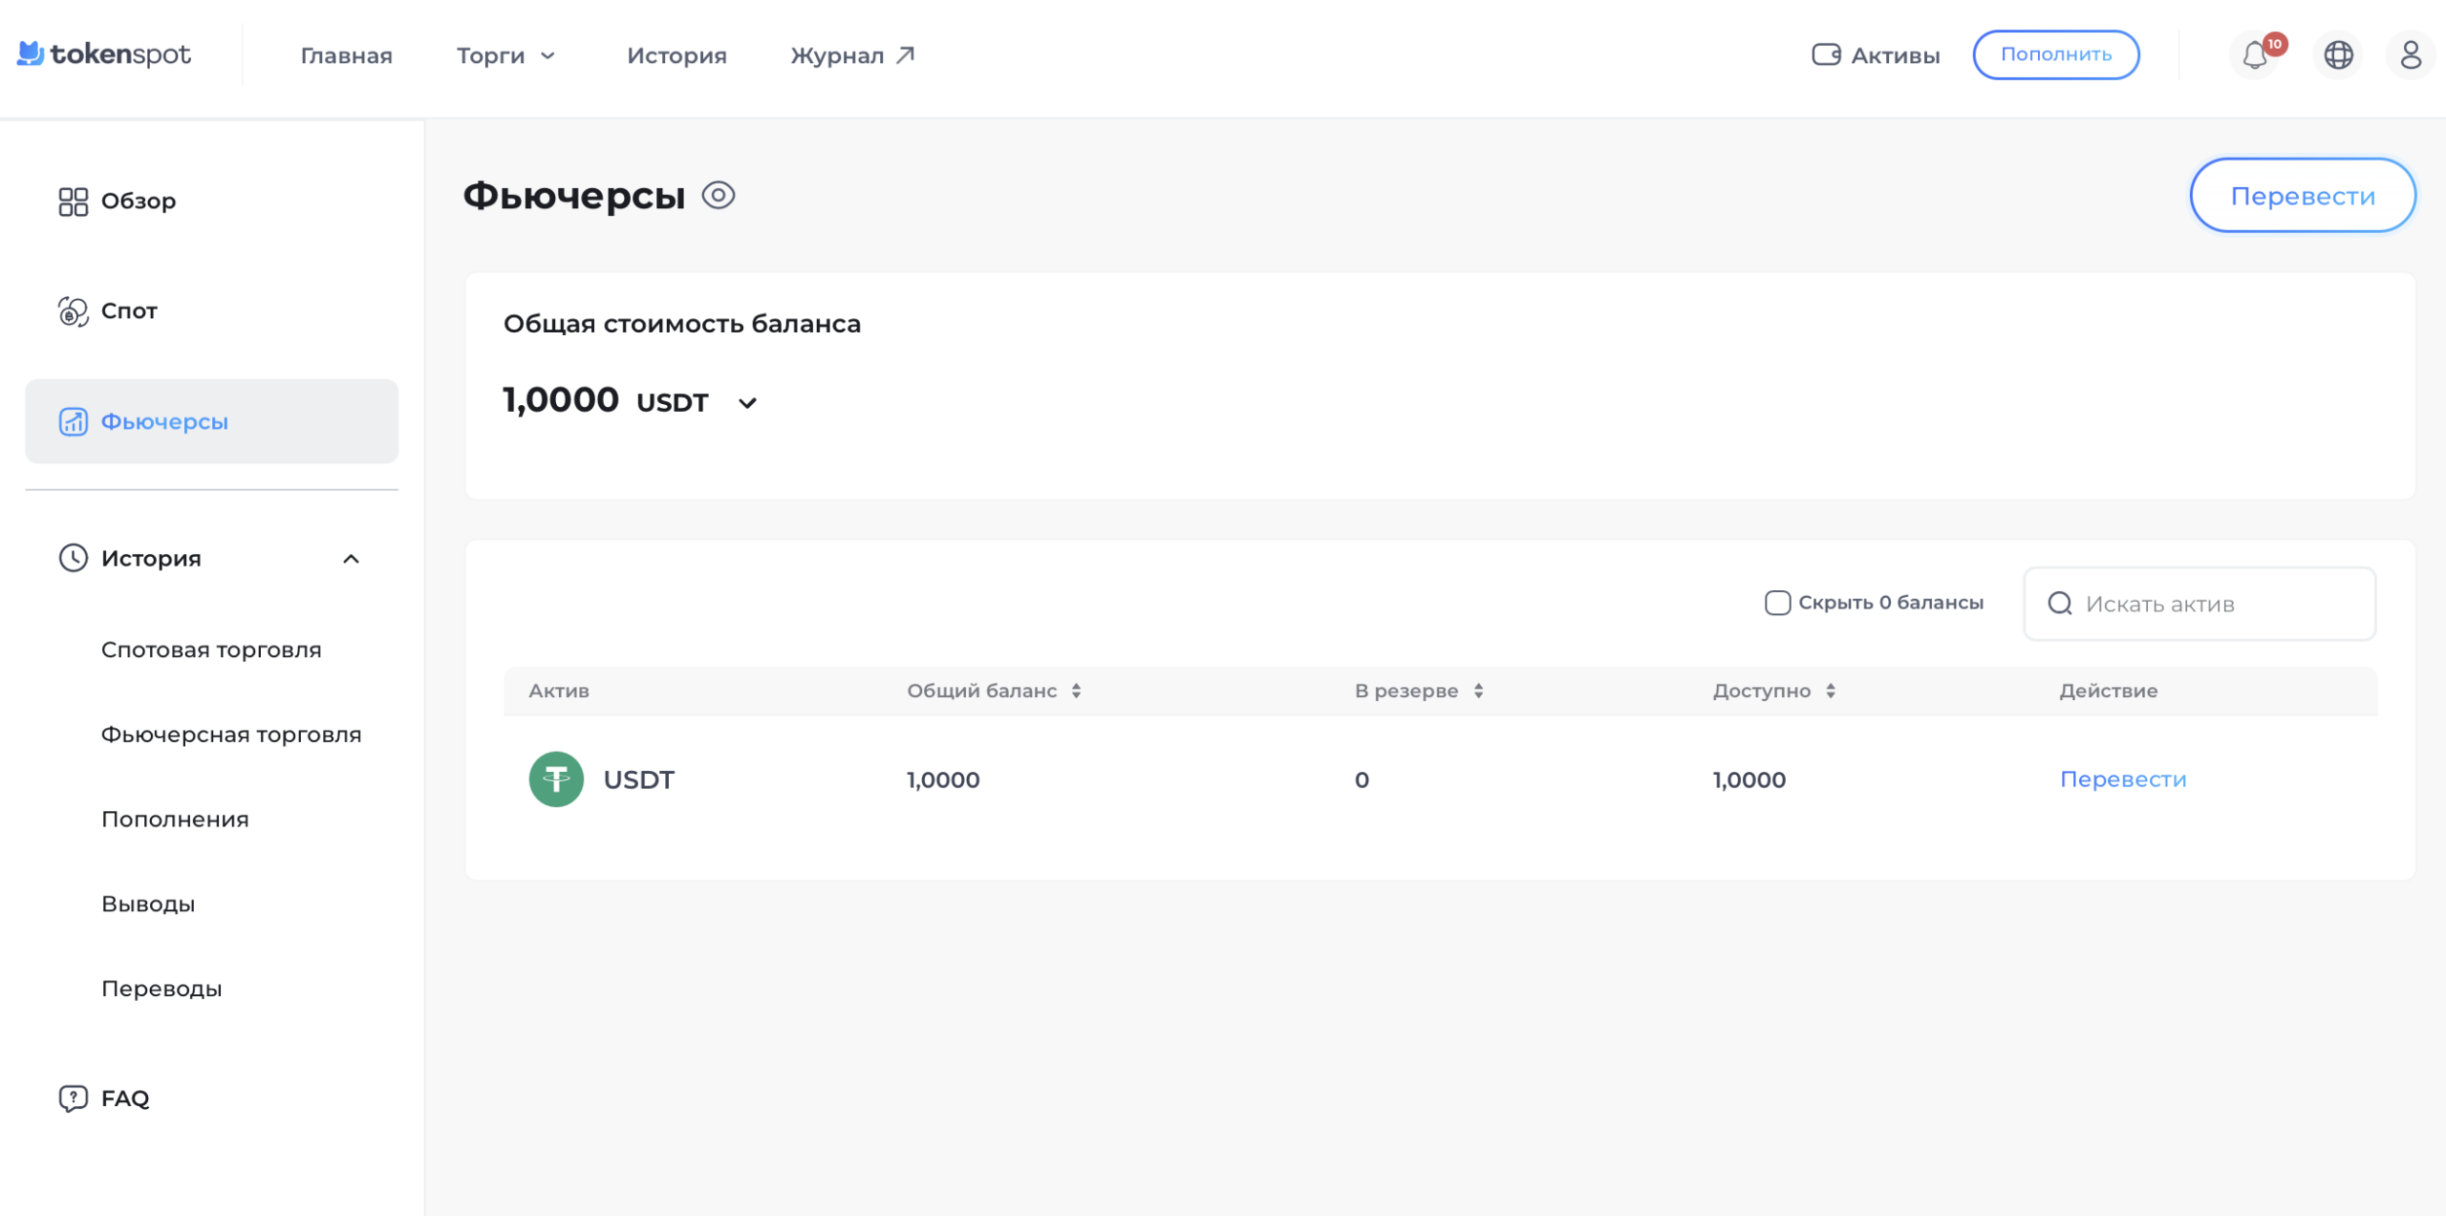This screenshot has width=2446, height=1216.
Task: Click the tokenspot logo
Action: click(104, 54)
